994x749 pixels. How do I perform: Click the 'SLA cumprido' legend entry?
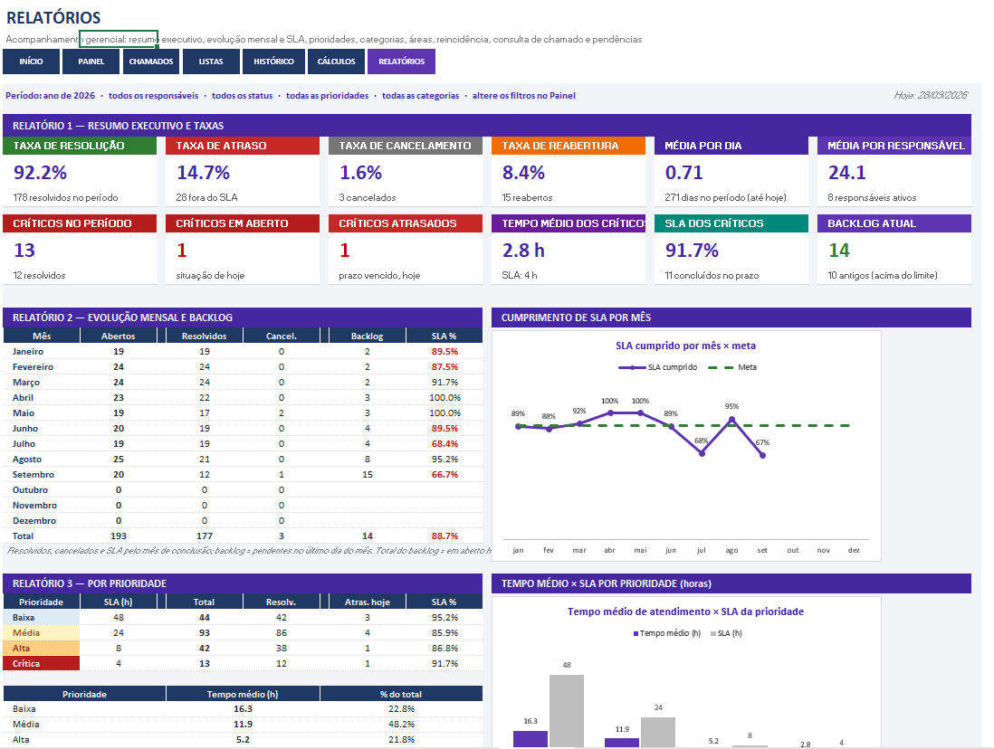tap(658, 367)
